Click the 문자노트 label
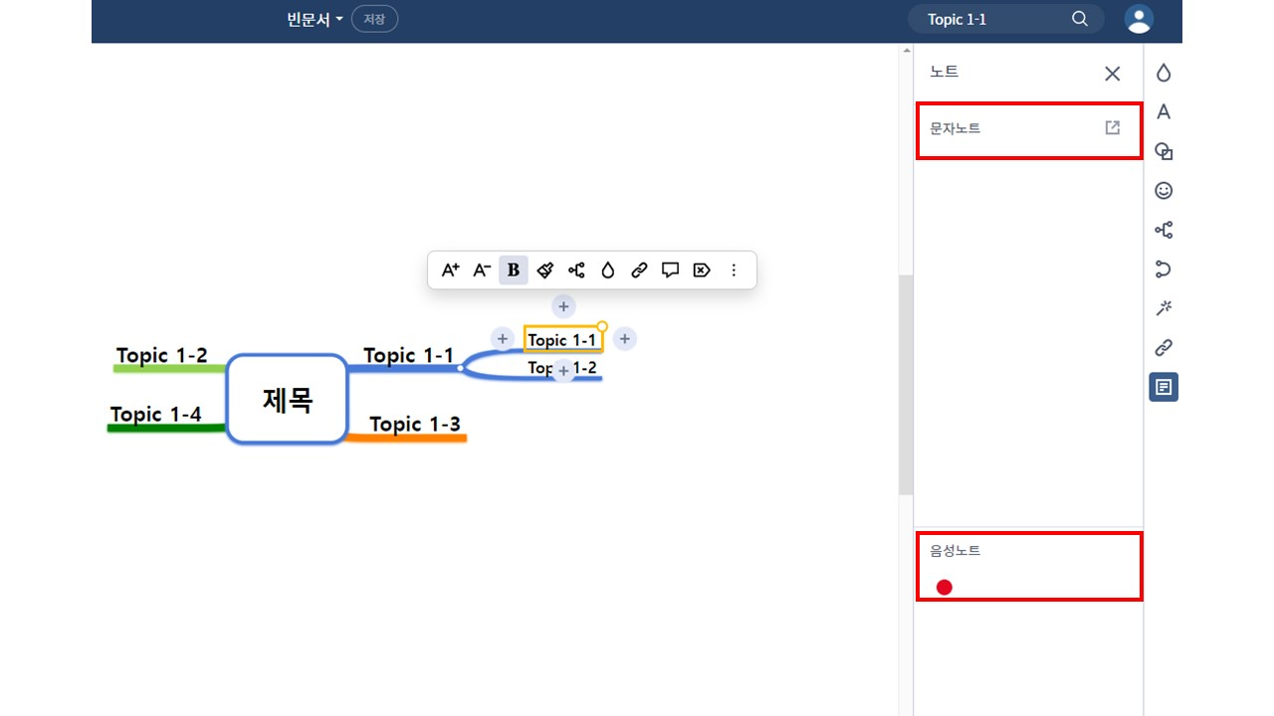The width and height of the screenshot is (1274, 716). click(x=955, y=128)
